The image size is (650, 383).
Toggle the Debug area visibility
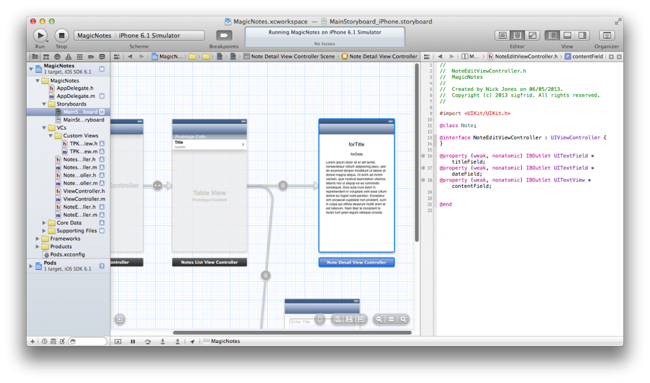point(567,36)
